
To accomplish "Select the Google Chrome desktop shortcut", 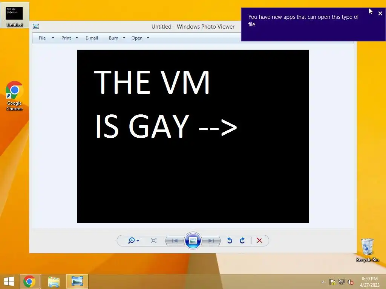I will tap(15, 96).
